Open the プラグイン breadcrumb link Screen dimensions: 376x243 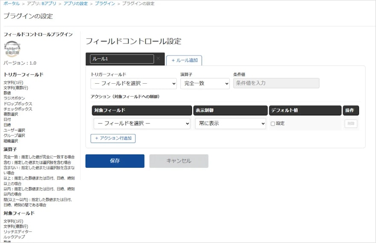(105, 3)
